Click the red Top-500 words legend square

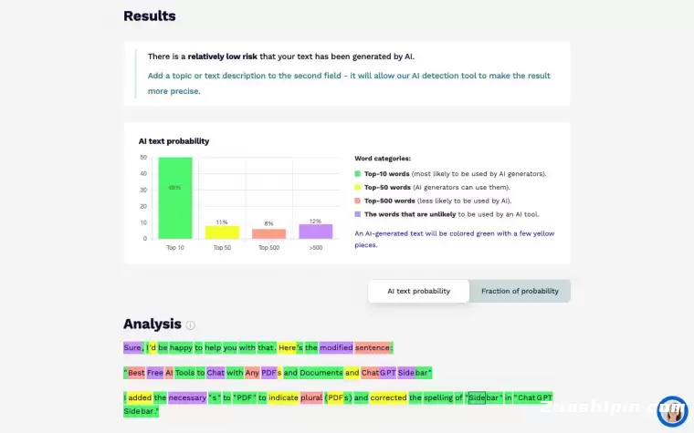click(x=358, y=201)
